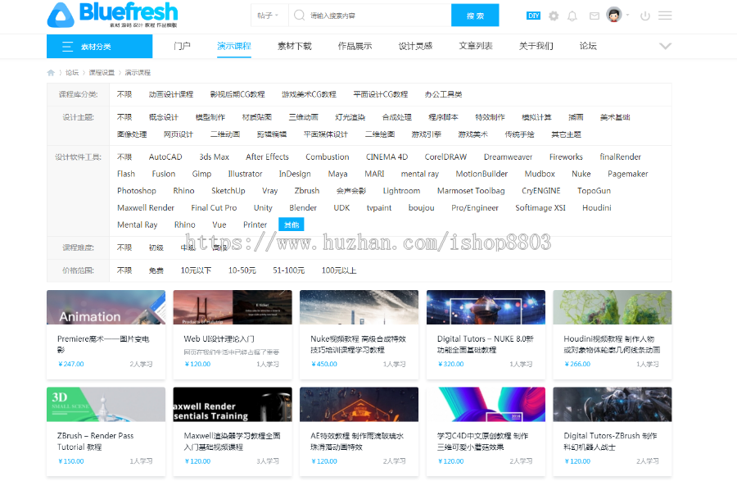
Task: Switch to the 素材下载 tab
Action: click(295, 46)
